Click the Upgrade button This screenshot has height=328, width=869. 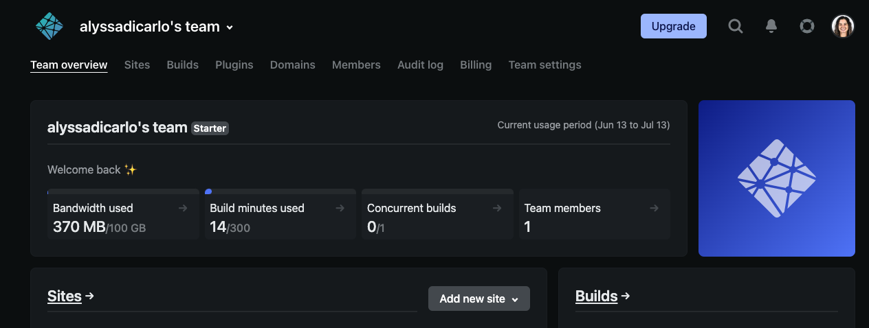673,26
